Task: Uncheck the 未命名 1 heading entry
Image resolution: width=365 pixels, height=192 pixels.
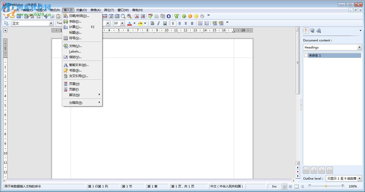Action: [x=306, y=55]
